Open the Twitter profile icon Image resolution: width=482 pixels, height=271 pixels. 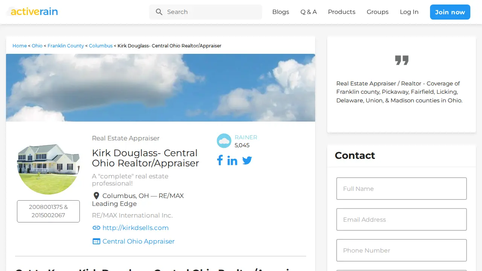click(247, 161)
